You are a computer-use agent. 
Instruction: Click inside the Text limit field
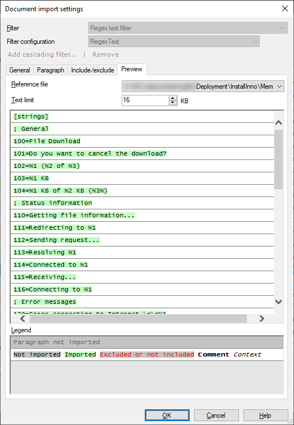145,100
